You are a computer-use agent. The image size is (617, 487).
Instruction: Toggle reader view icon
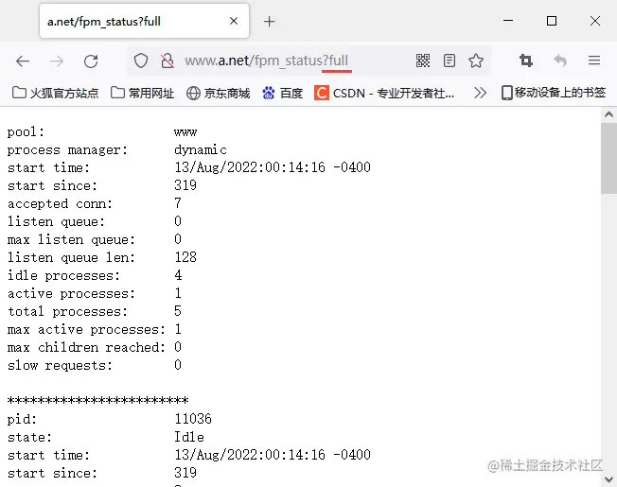[450, 61]
